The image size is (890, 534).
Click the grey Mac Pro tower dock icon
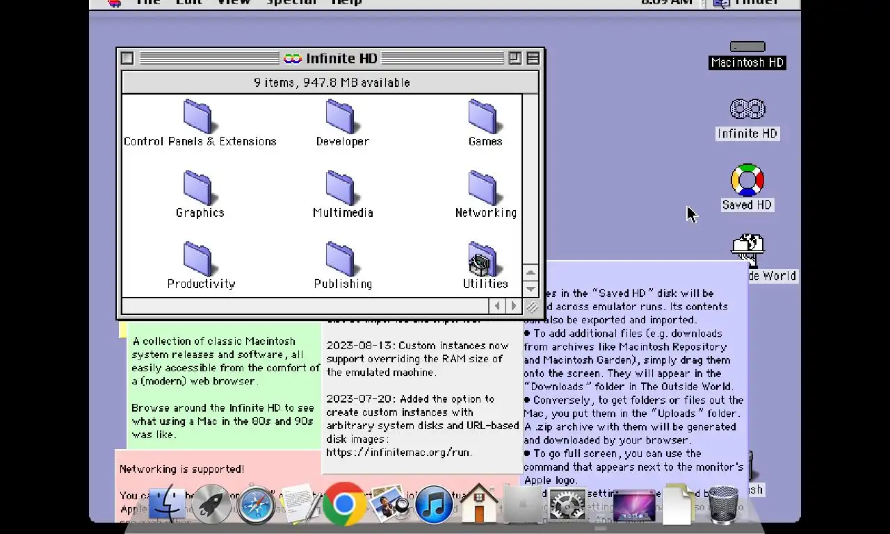[x=523, y=505]
